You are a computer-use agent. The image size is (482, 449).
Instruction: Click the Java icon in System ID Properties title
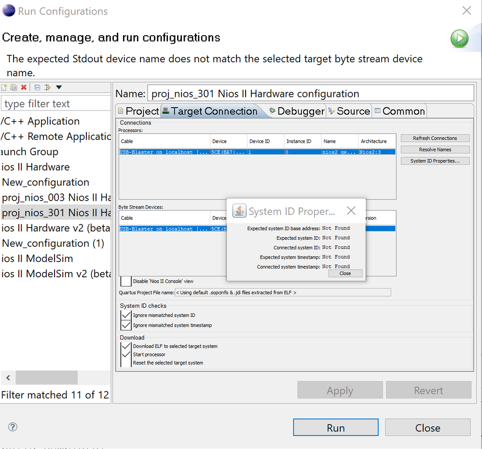239,211
